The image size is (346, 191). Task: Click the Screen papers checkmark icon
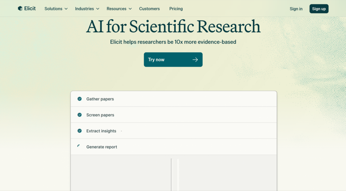79,115
